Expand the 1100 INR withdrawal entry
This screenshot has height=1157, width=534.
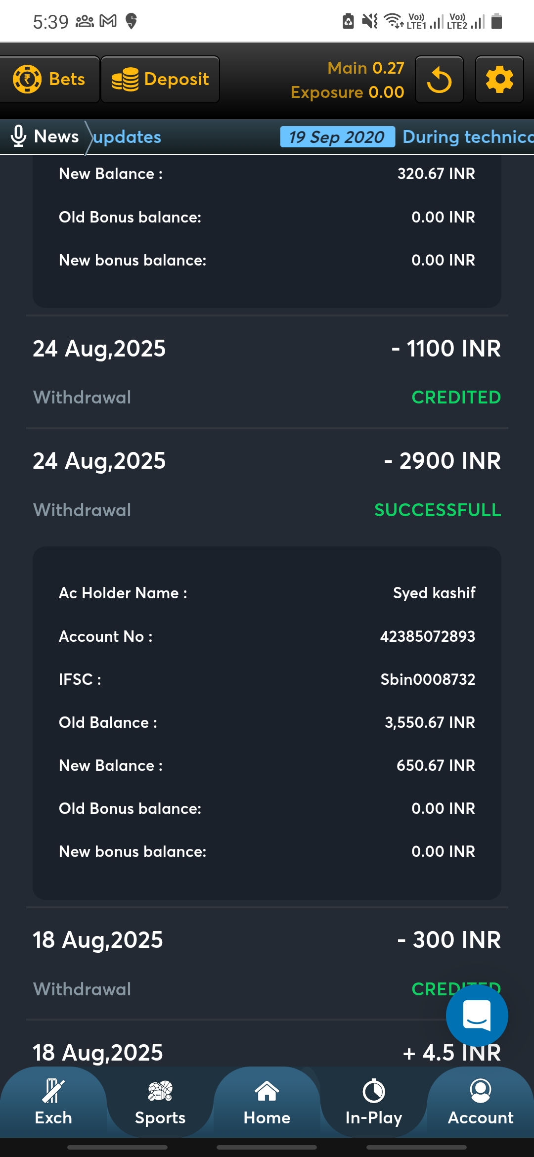pos(267,372)
